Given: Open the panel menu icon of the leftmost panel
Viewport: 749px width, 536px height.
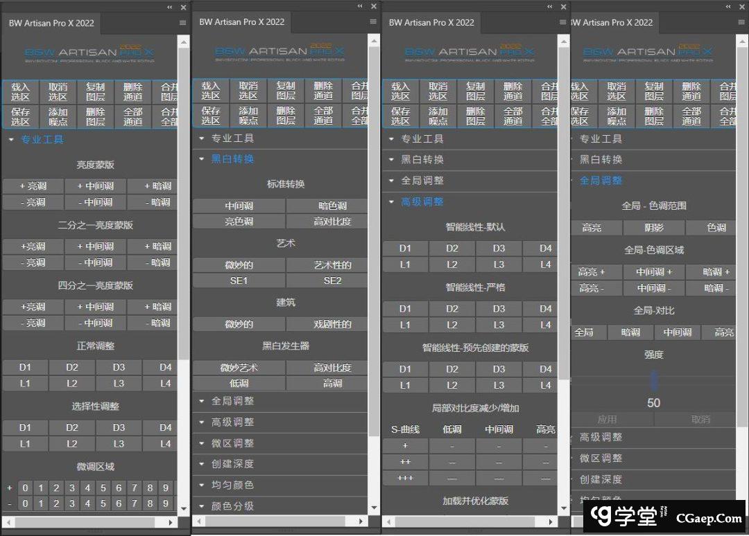Looking at the screenshot, I should 182,23.
